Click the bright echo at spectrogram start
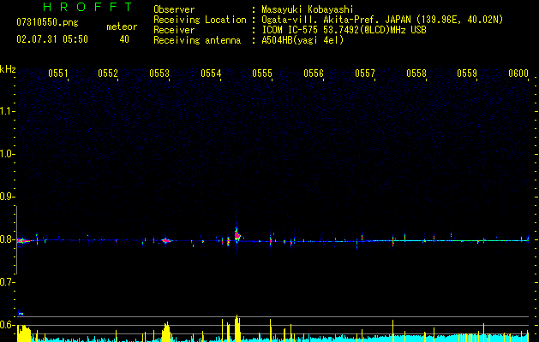This screenshot has width=539, height=342. (x=23, y=241)
